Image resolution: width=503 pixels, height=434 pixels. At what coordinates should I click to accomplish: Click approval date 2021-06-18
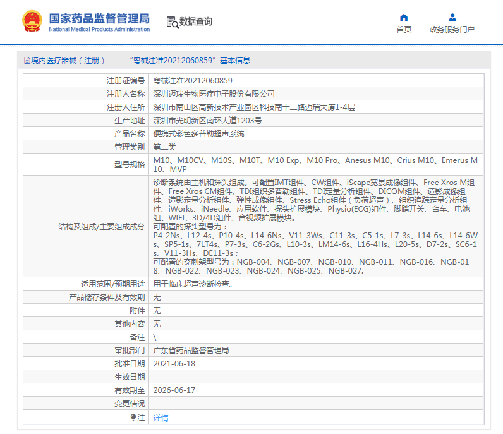point(174,364)
